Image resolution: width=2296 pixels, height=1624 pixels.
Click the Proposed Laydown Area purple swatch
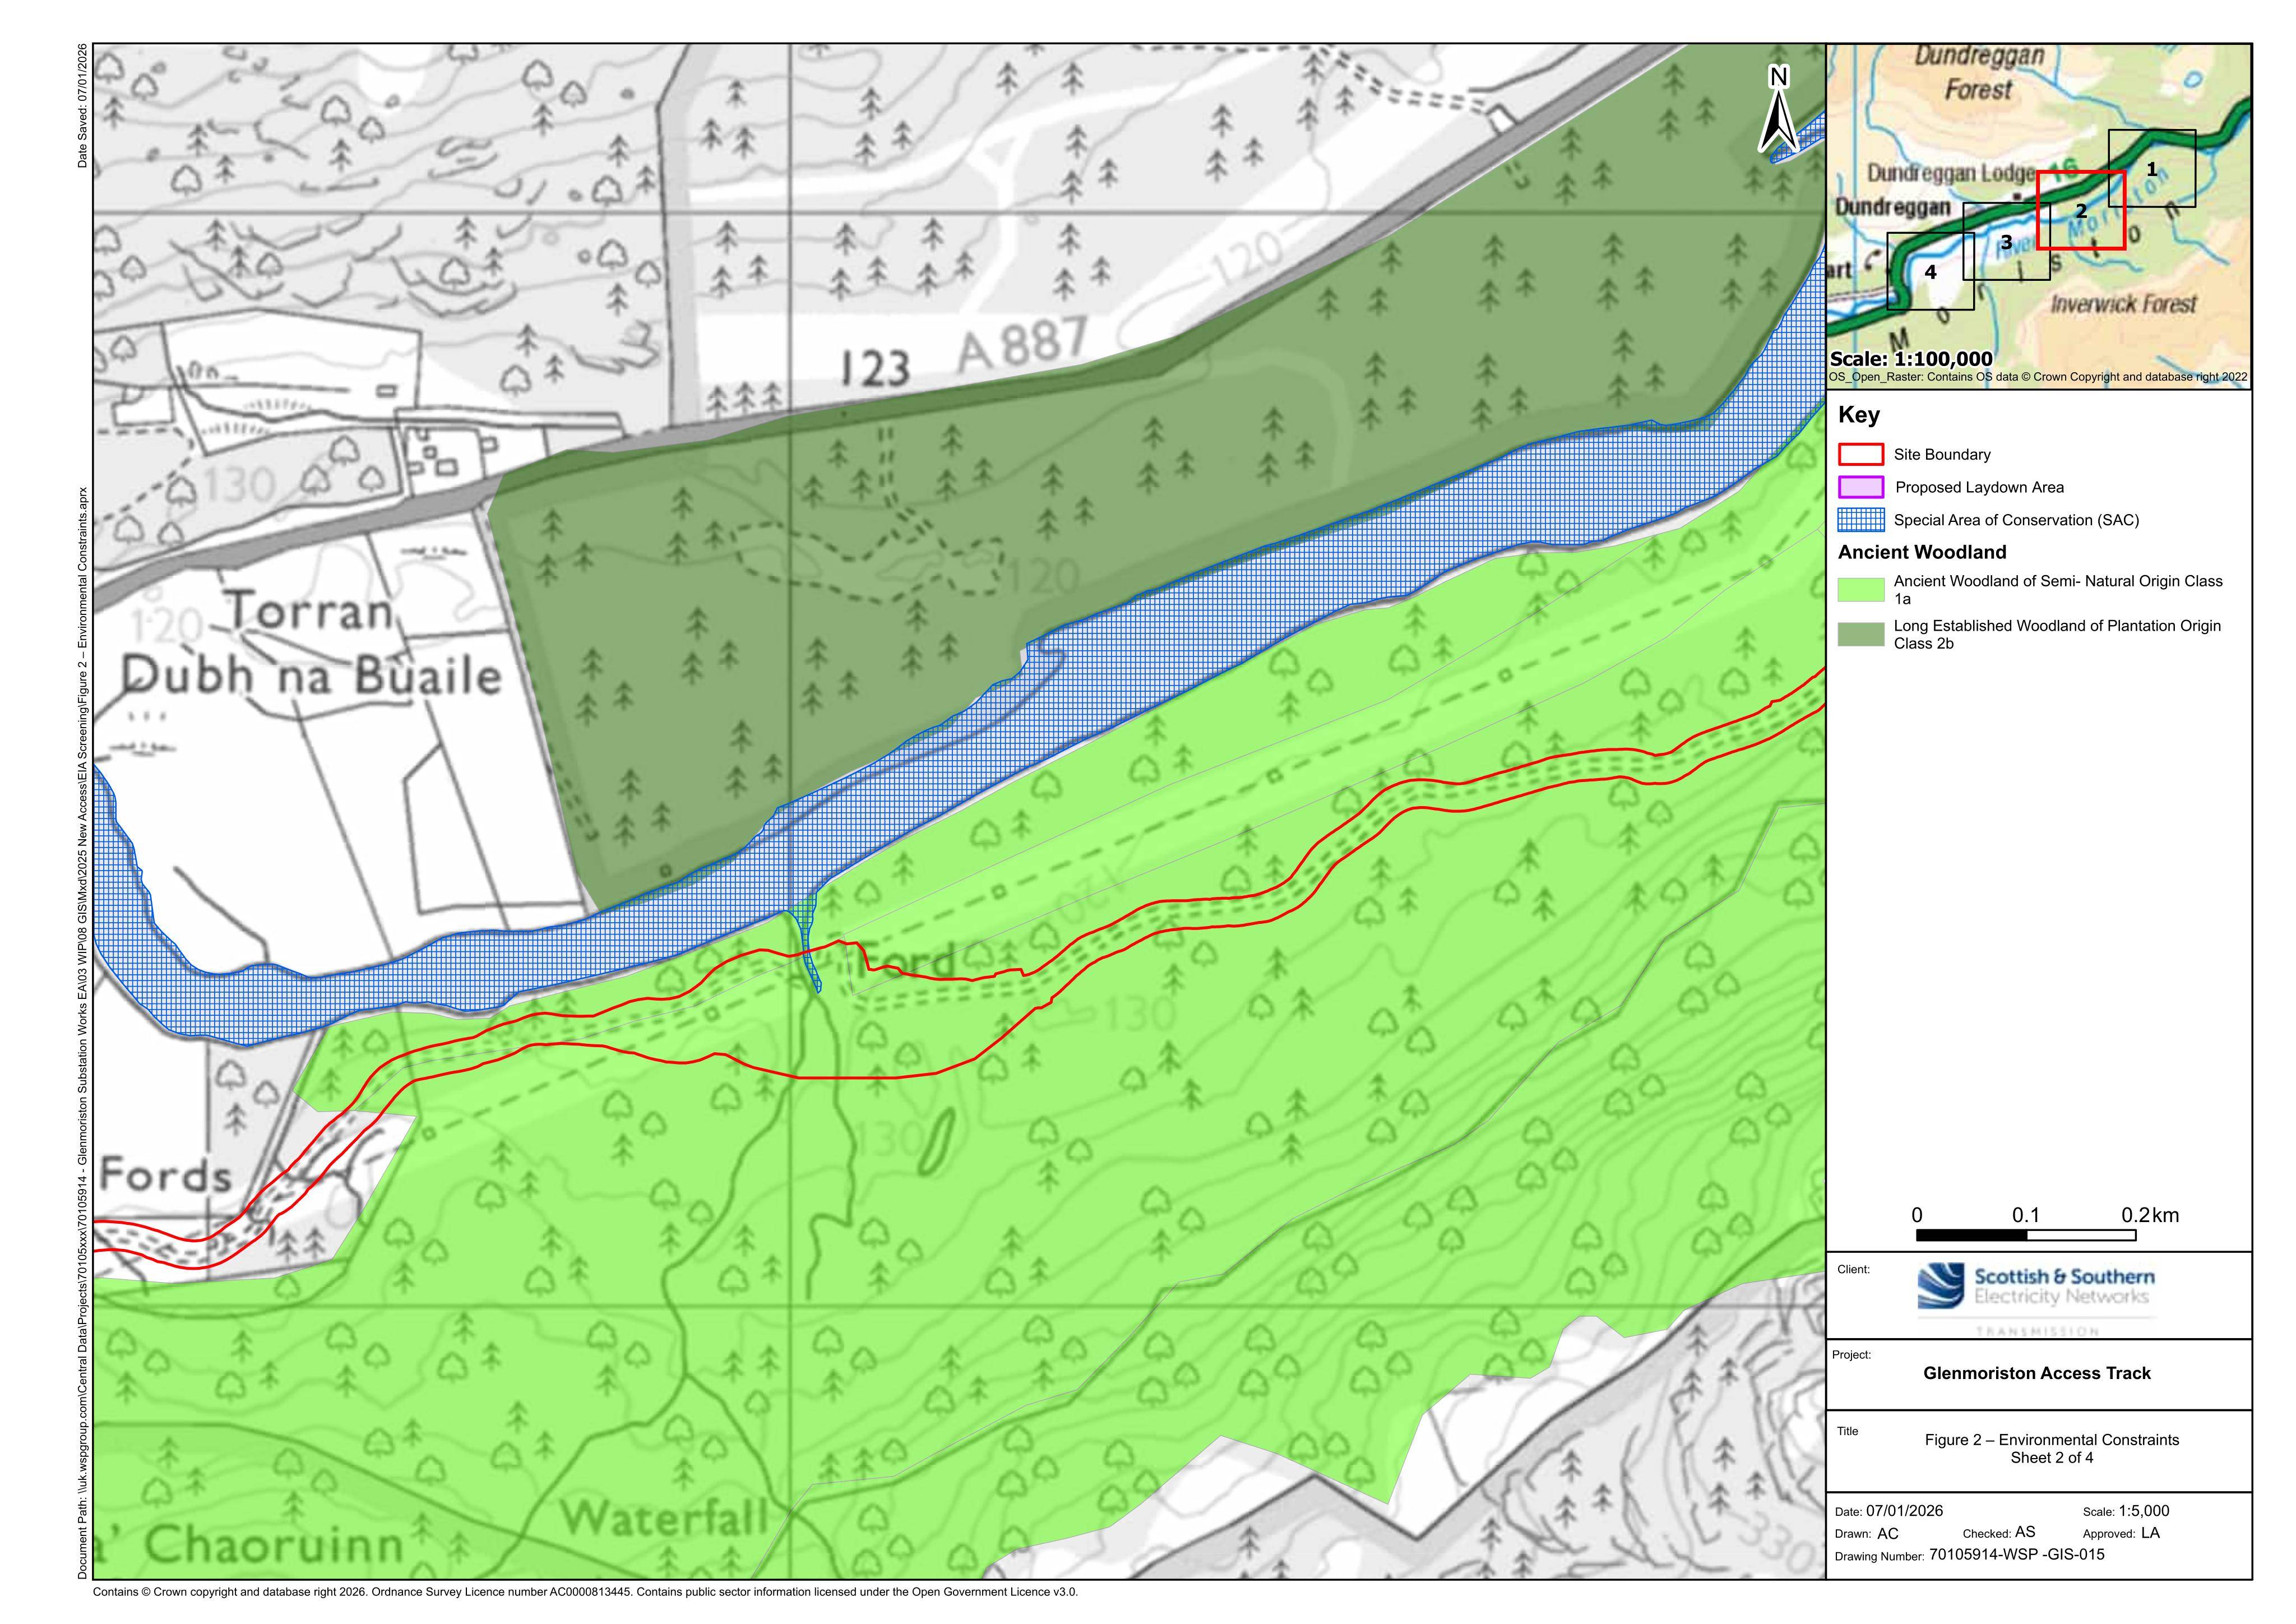click(1861, 488)
